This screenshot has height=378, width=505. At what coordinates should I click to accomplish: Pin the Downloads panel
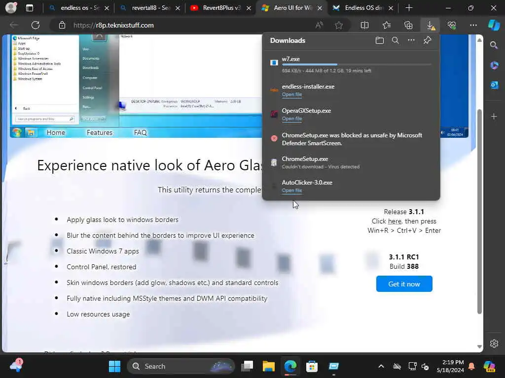coord(427,40)
